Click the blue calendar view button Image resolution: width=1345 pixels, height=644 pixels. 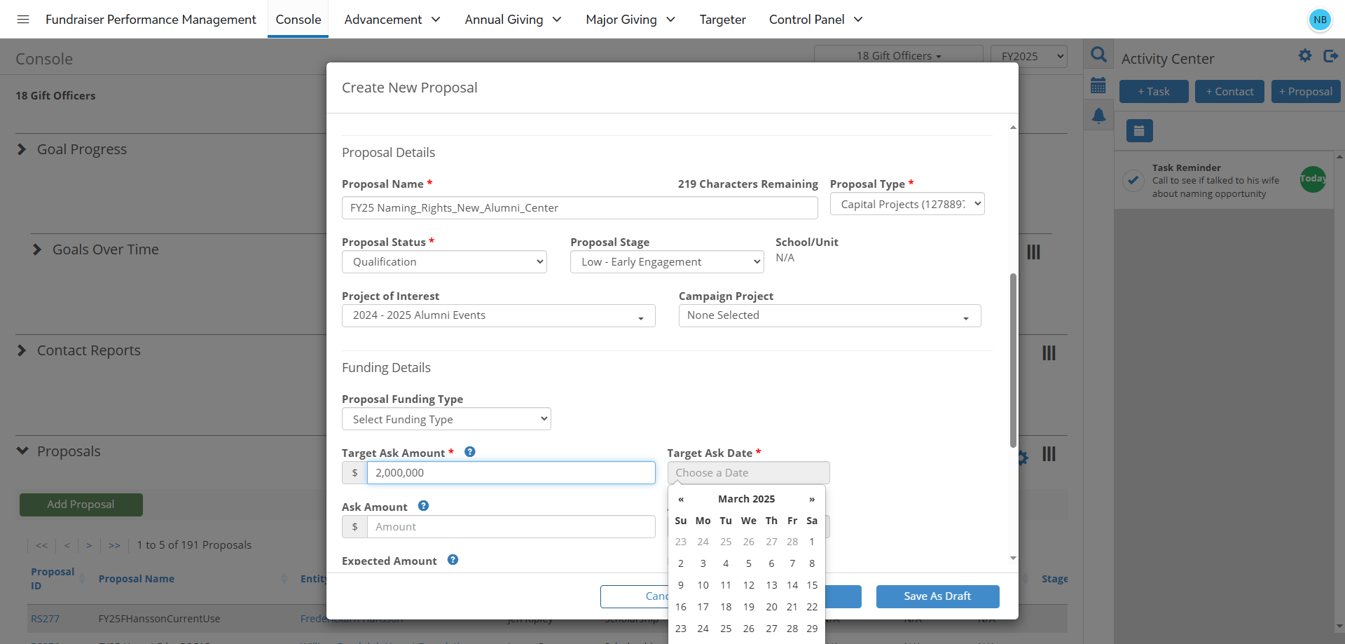[1139, 130]
